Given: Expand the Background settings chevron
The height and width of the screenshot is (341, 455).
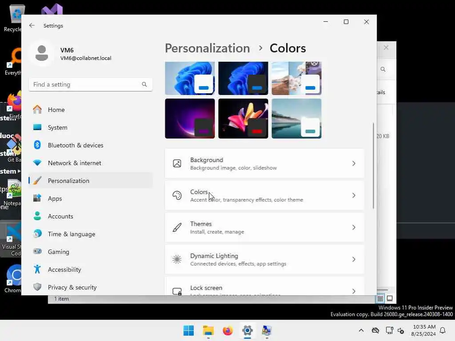Looking at the screenshot, I should point(354,163).
